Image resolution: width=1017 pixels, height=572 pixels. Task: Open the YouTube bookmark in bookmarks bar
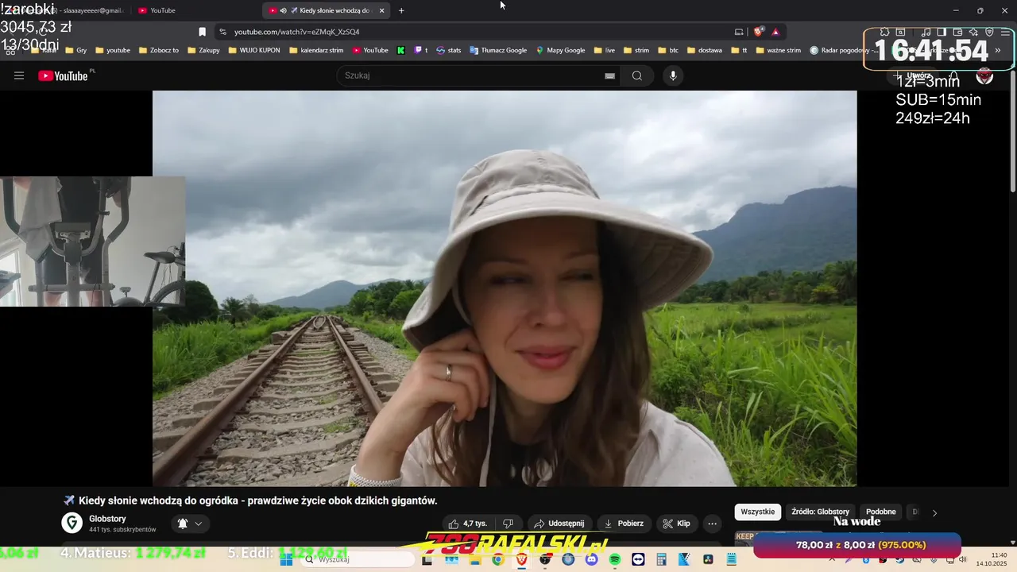click(x=370, y=50)
